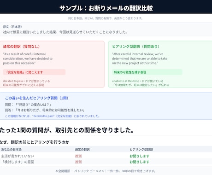This screenshot has height=175, width=212.
Task: Click the red heading 通常の翻訳(質問なし)
Action: [21, 47]
